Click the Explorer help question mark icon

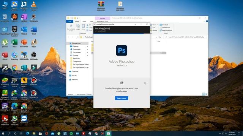coord(207,21)
